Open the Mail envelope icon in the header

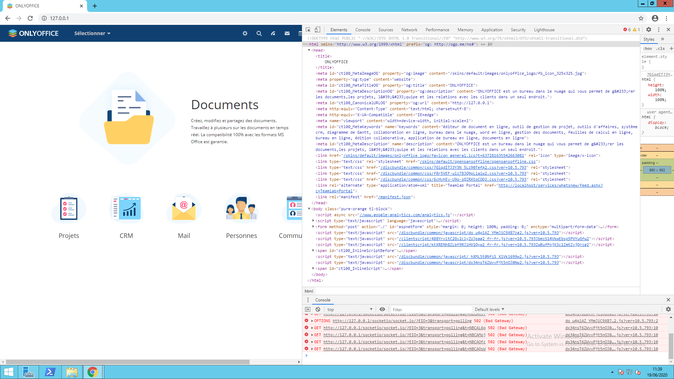[287, 33]
